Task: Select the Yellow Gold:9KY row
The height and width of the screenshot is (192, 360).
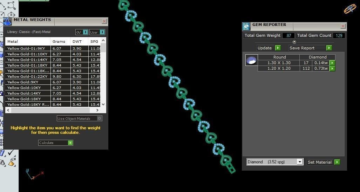Action: 53,82
